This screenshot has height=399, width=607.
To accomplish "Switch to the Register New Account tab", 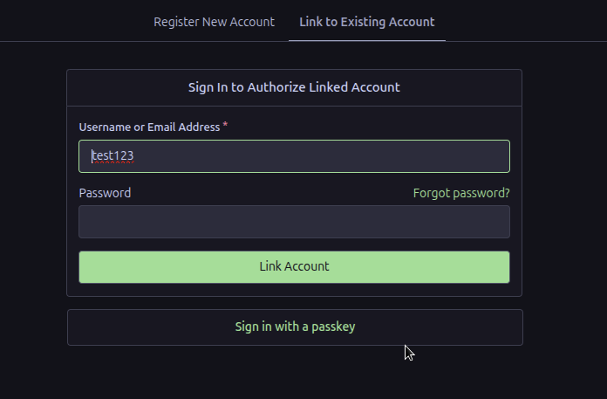I will 214,22.
